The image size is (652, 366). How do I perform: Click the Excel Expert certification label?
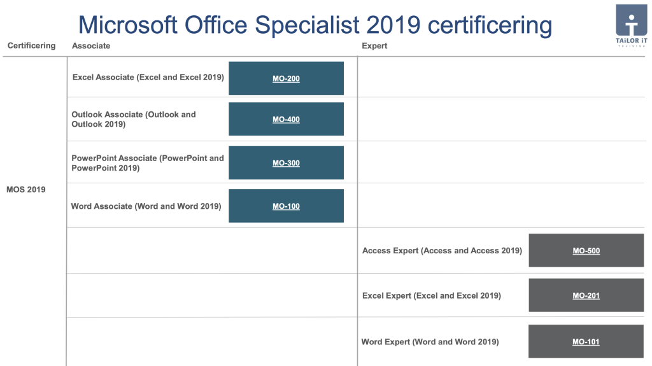coord(431,295)
